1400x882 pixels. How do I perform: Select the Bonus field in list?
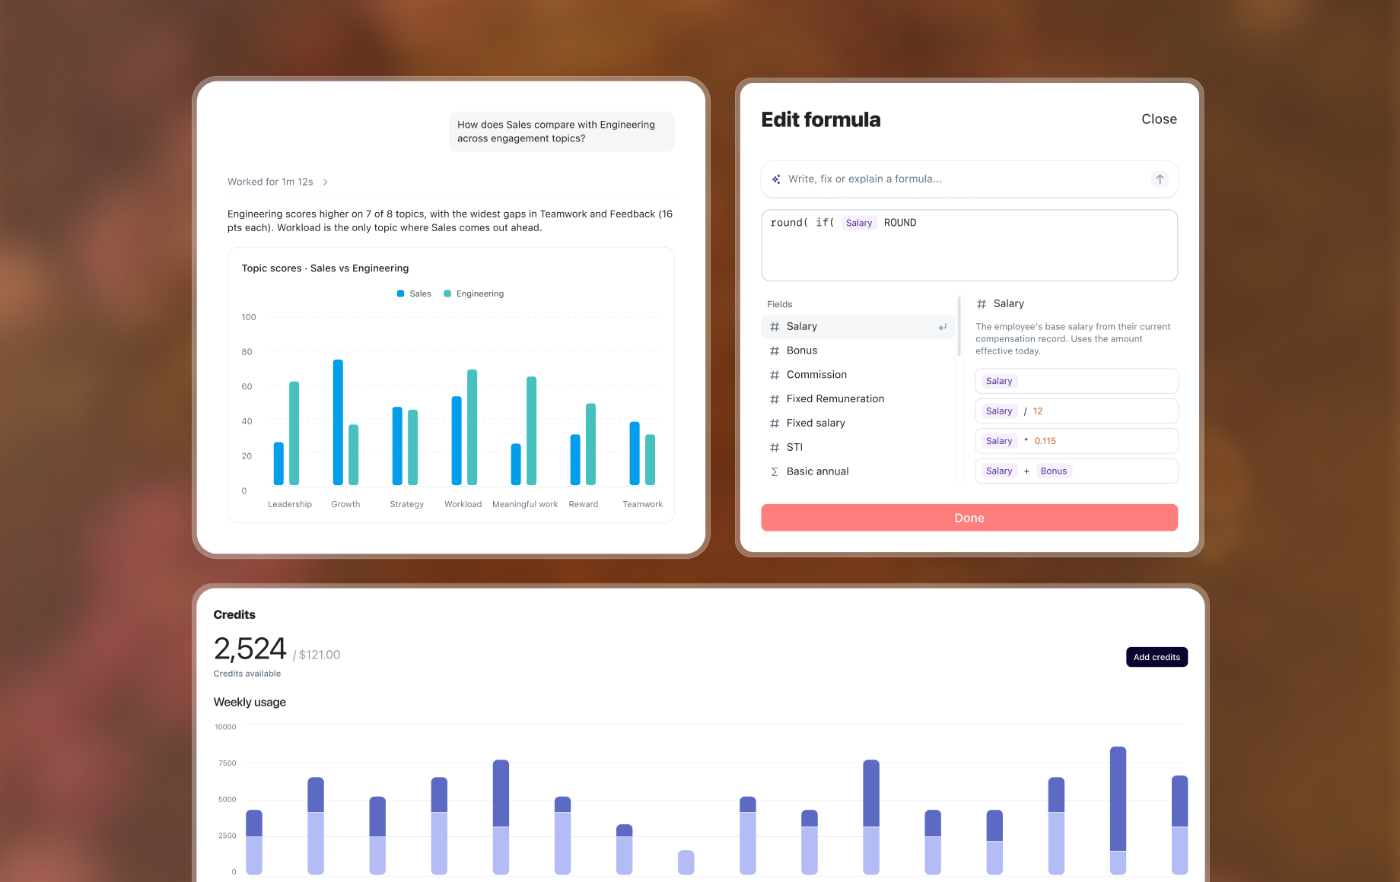pos(857,351)
